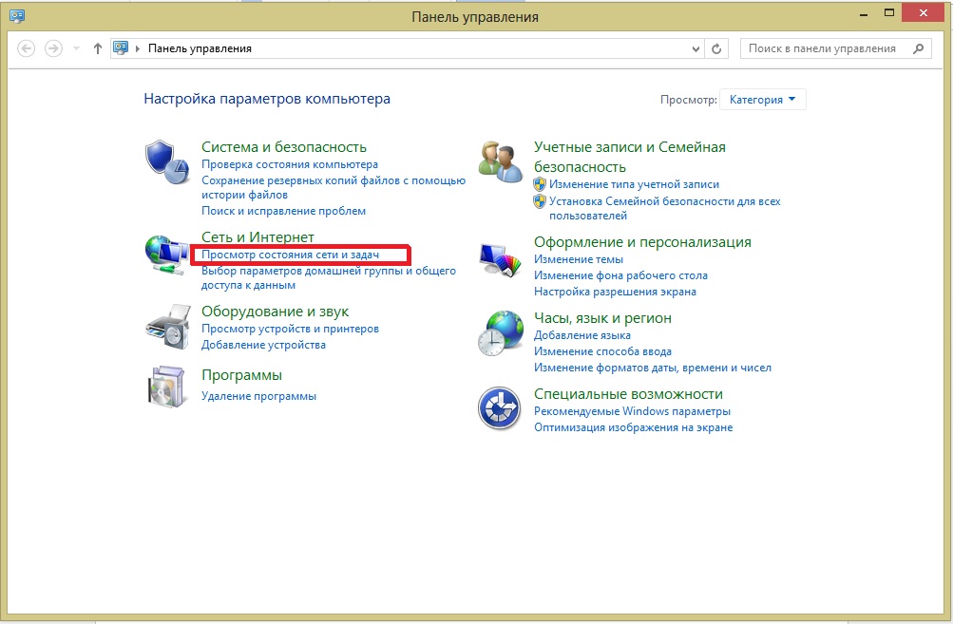This screenshot has width=953, height=624.
Task: Click the Forward navigation arrow
Action: pos(53,48)
